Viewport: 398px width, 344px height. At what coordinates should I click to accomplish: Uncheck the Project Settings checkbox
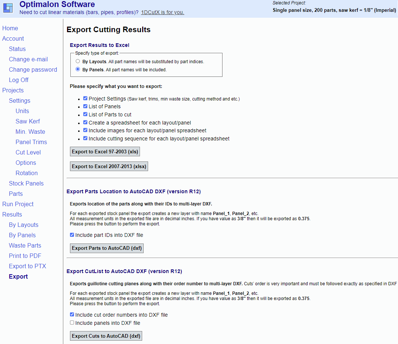tap(86, 99)
